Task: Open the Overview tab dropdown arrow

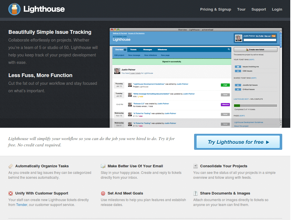Action: pos(125,49)
